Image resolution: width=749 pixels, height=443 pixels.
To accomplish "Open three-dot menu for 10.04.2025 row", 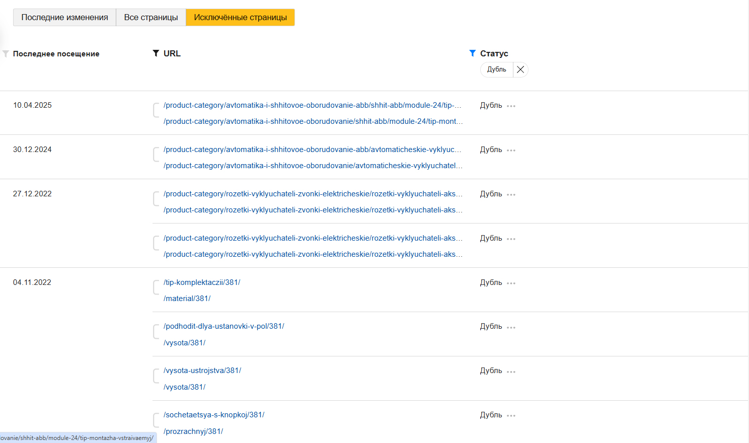I will click(x=511, y=106).
